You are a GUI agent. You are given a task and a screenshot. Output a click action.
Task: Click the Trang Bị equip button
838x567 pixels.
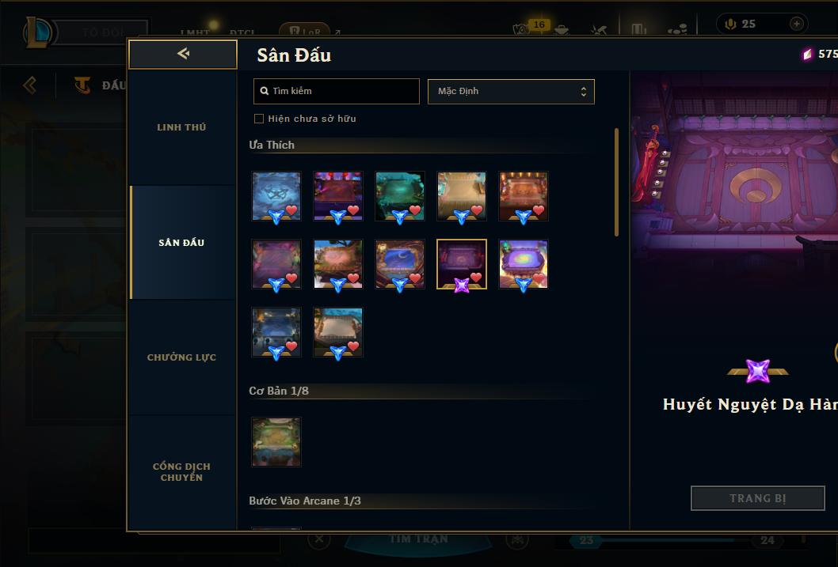coord(758,498)
